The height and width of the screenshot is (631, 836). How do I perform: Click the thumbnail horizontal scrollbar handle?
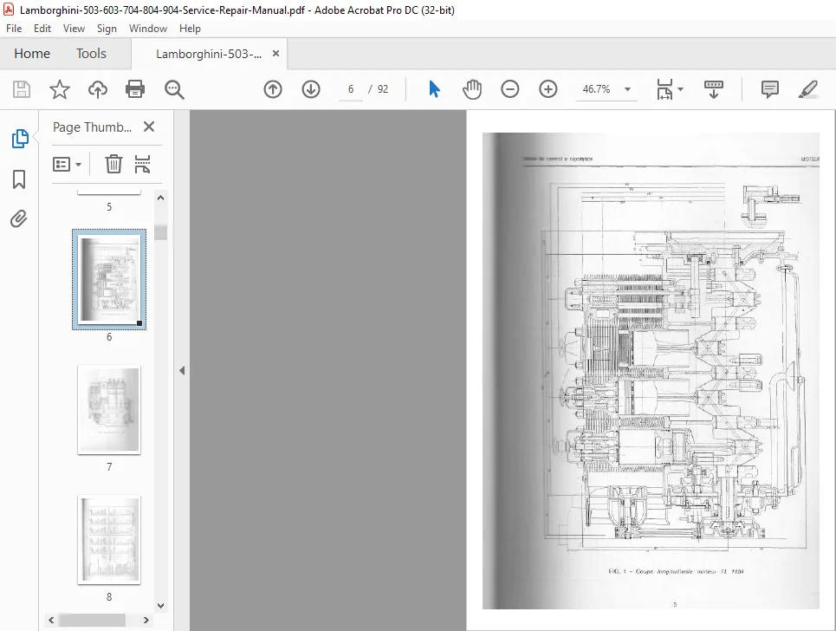[92, 621]
